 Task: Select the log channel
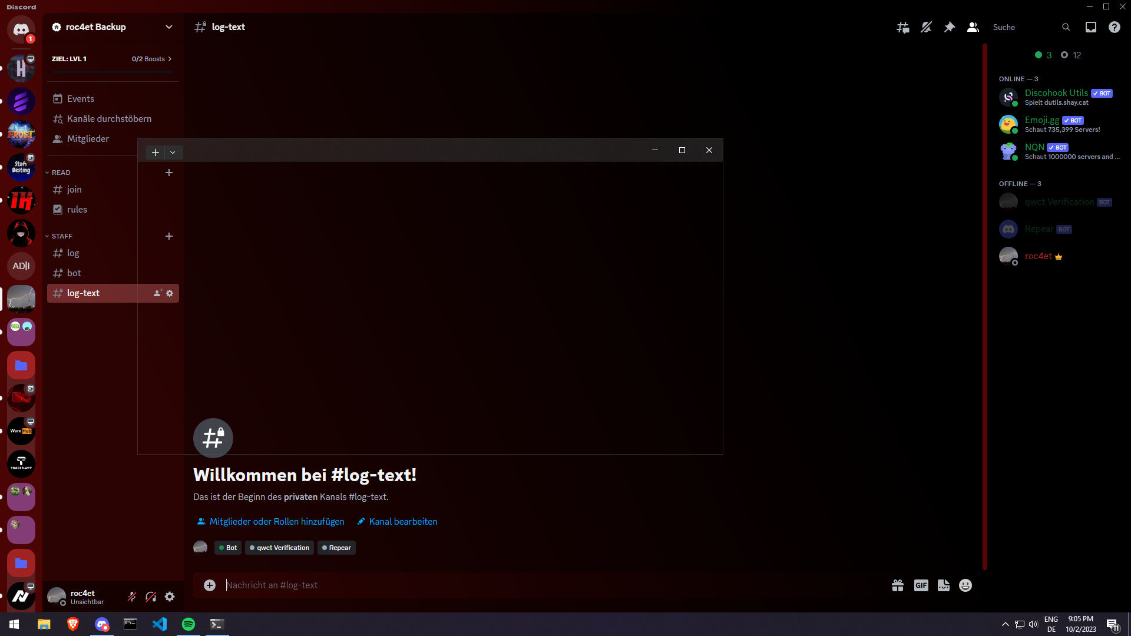(113, 253)
